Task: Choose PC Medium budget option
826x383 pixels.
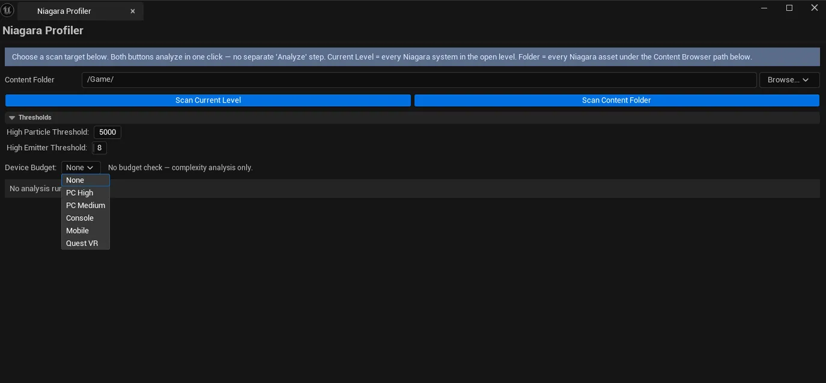Action: (85, 205)
